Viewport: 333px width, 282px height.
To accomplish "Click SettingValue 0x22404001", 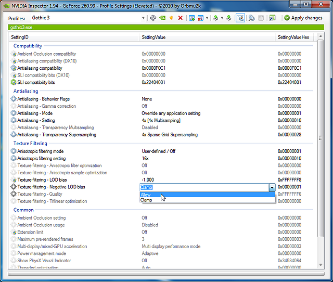I will pos(153,82).
